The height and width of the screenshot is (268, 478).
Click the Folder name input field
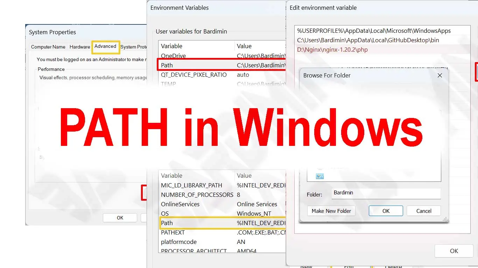tap(386, 193)
